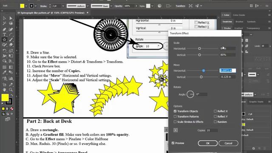Select the Mesh tool
Image resolution: width=272 pixels, height=153 pixels.
pyautogui.click(x=4, y=67)
